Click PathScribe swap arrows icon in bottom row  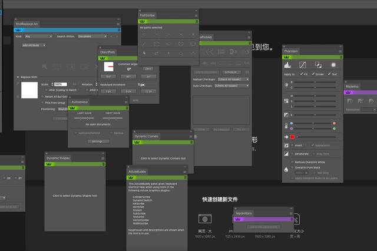click(156, 53)
